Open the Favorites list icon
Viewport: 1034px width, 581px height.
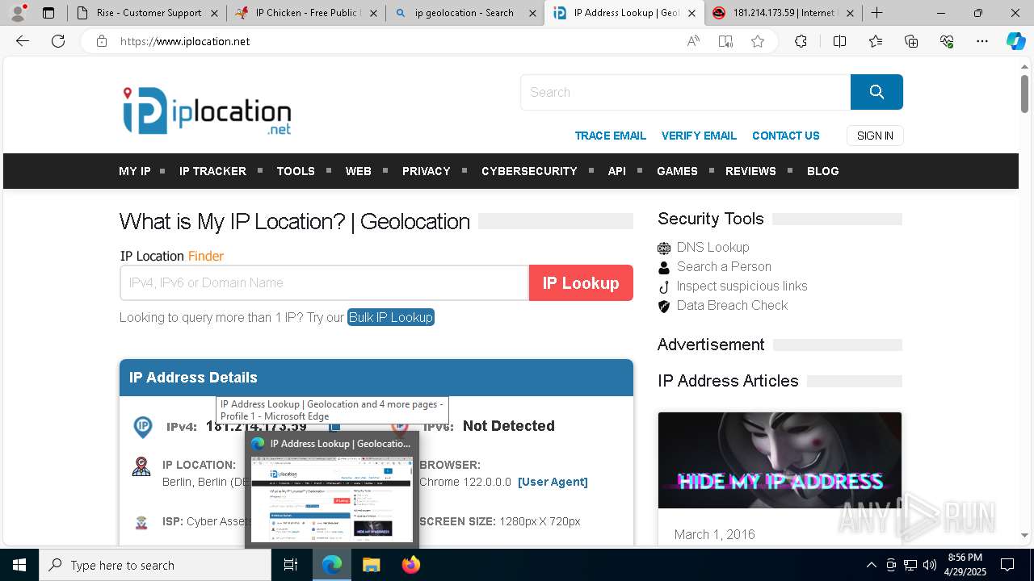[876, 41]
